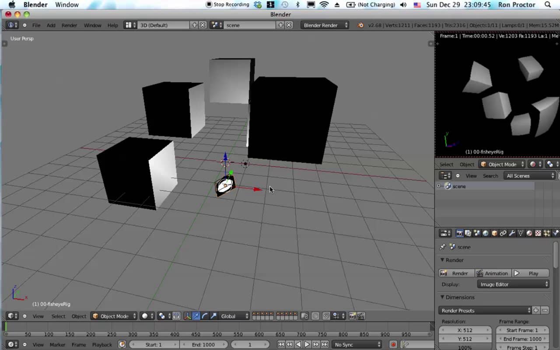The width and height of the screenshot is (560, 350).
Task: Open the Display Image Editor dropdown
Action: click(x=513, y=284)
